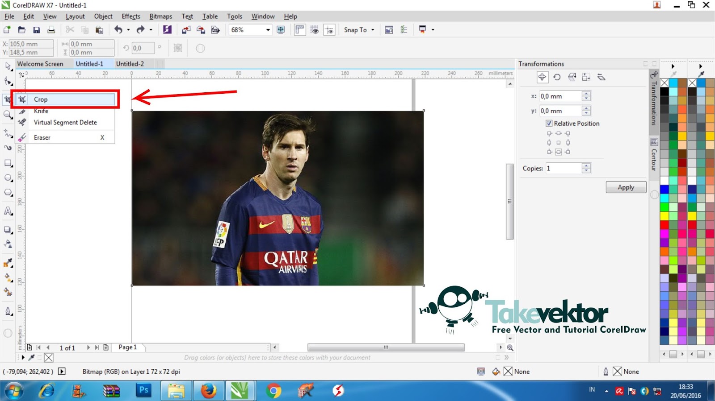
Task: Select the Freehand tool in the toolbox
Action: tap(8, 133)
